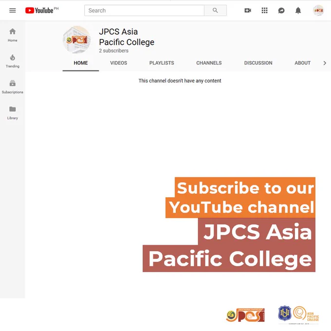This screenshot has height=331, width=331.
Task: Open the notifications bell
Action: point(298,10)
